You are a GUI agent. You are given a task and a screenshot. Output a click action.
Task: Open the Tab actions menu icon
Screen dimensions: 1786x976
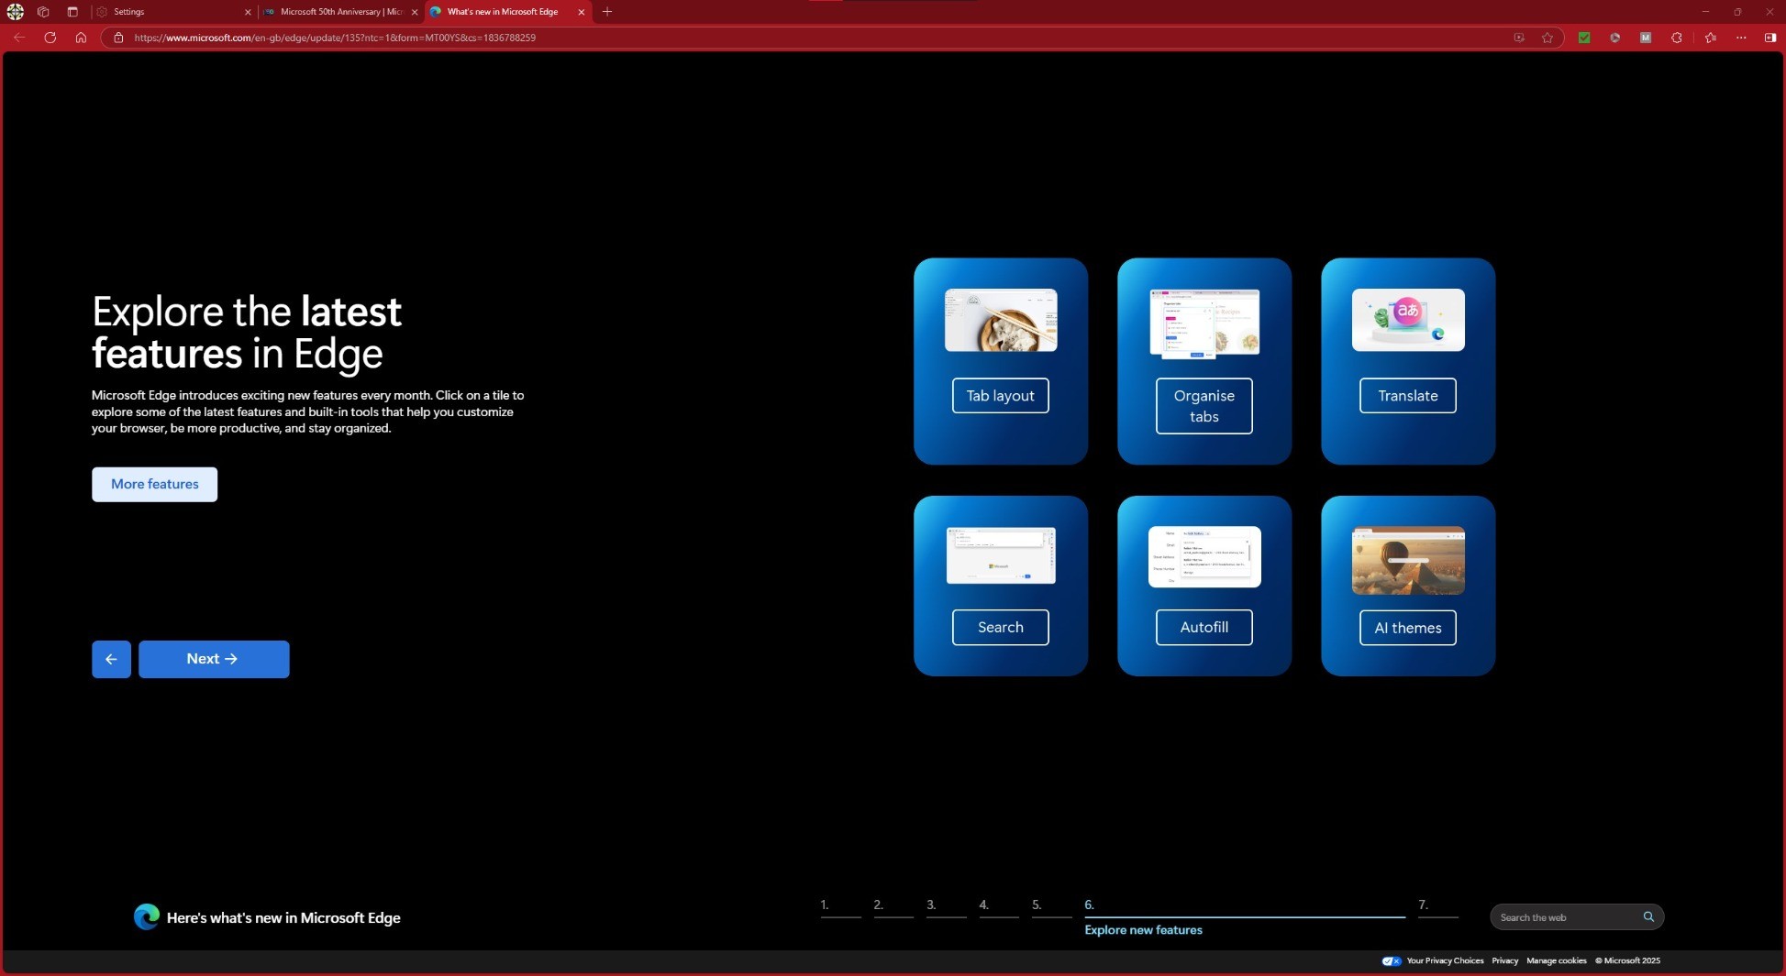72,12
